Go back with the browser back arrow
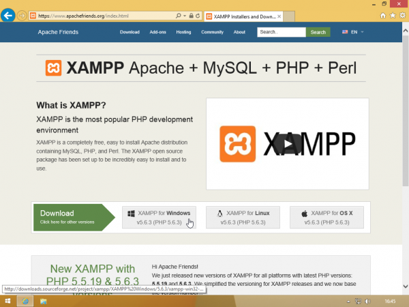Image resolution: width=409 pixels, height=307 pixels. [x=7, y=16]
